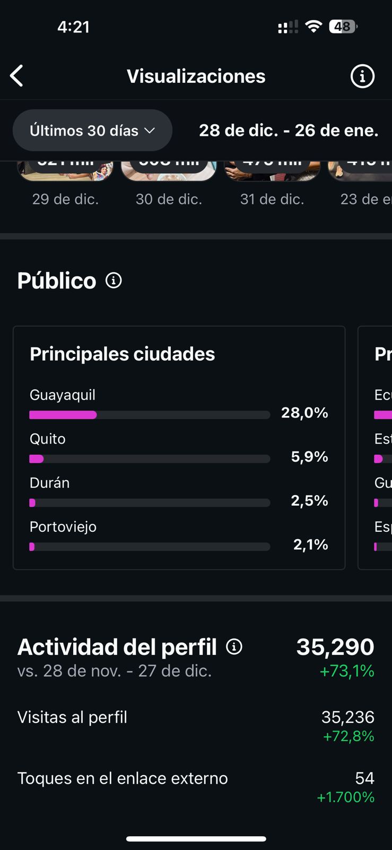
Task: Tap the Principales ciudades card title
Action: click(122, 354)
